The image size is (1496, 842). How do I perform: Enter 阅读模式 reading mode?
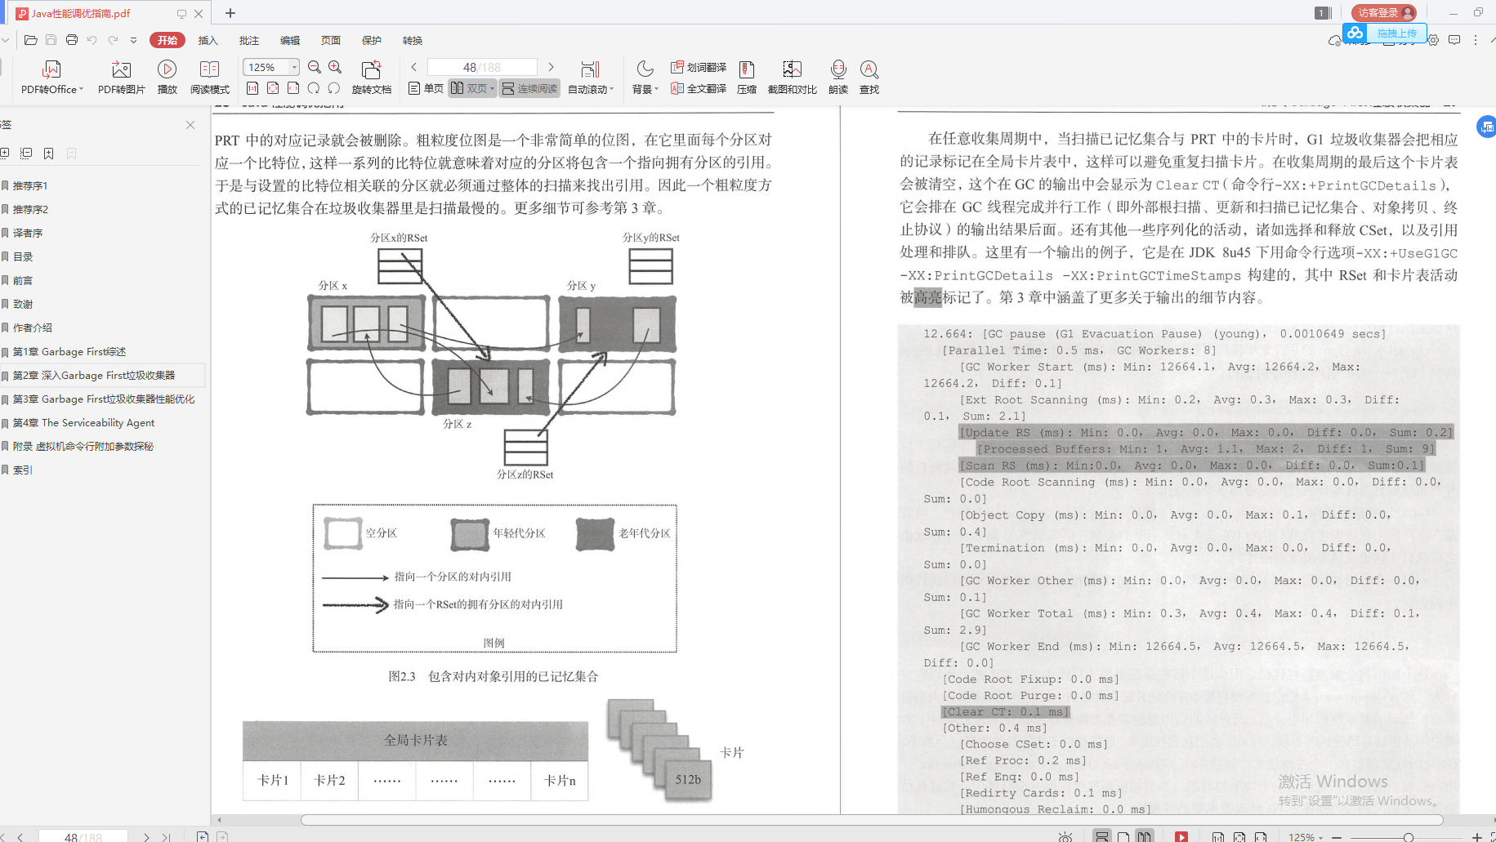coord(210,69)
